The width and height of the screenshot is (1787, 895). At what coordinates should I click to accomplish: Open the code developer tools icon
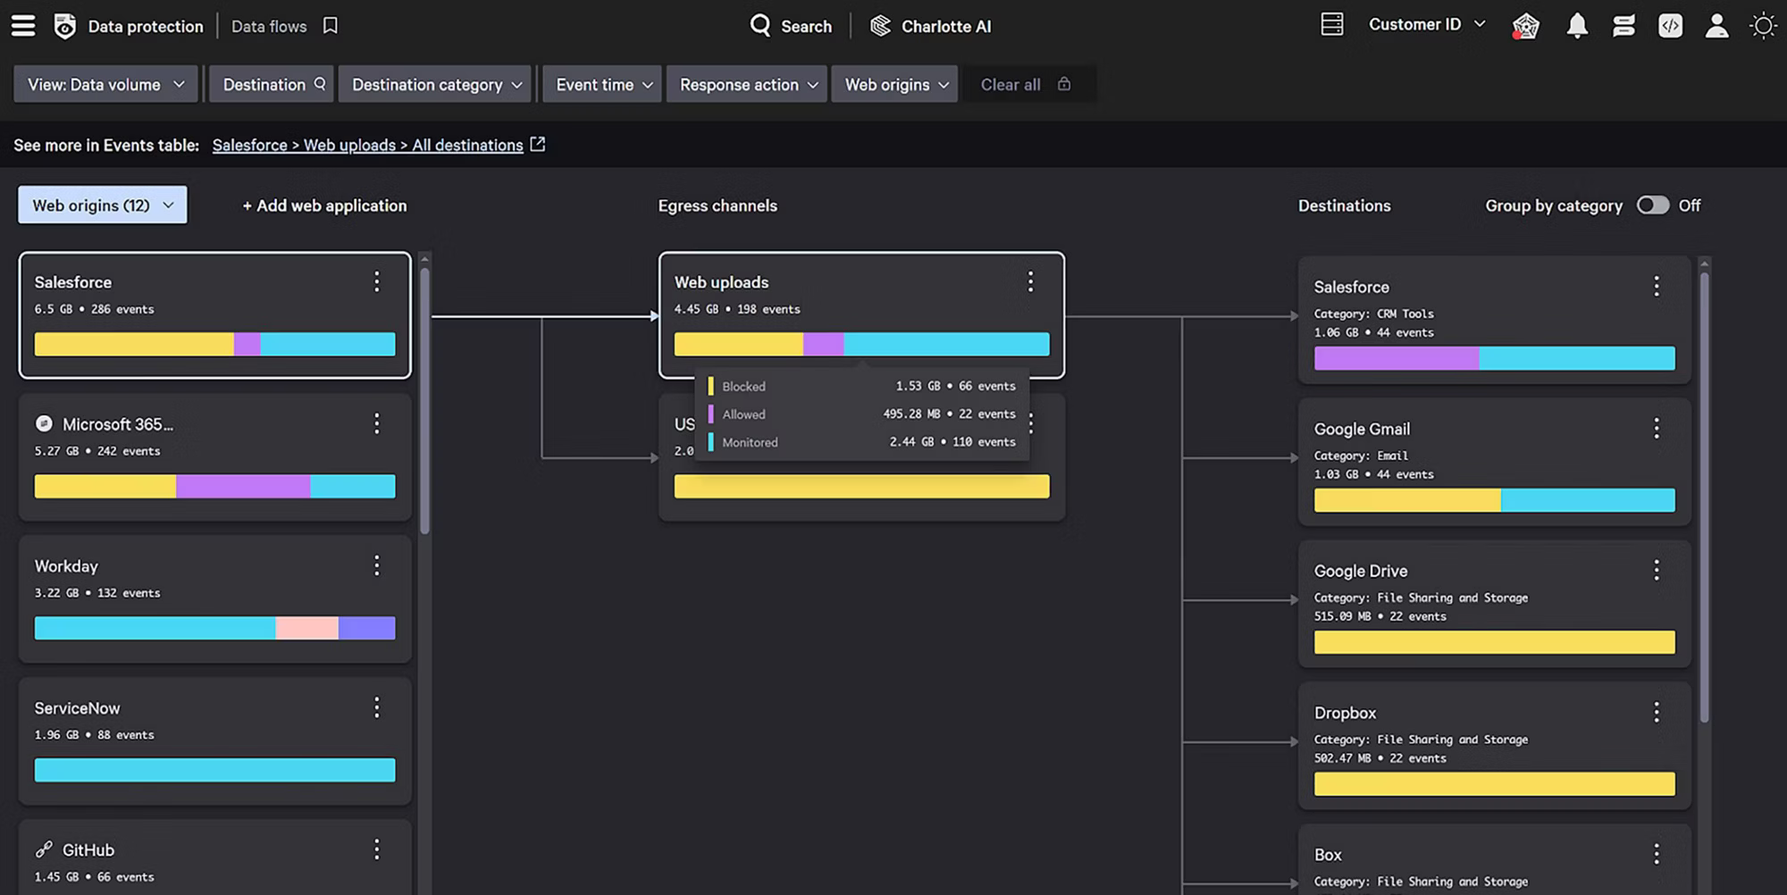(x=1670, y=26)
